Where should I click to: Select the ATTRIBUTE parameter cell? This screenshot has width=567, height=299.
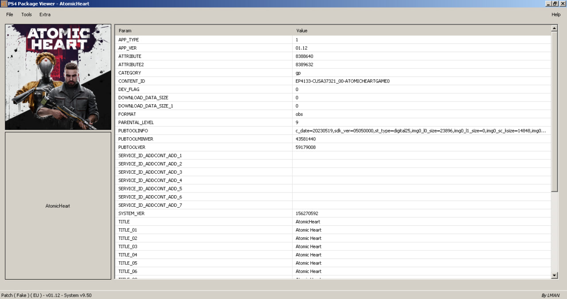pos(204,57)
